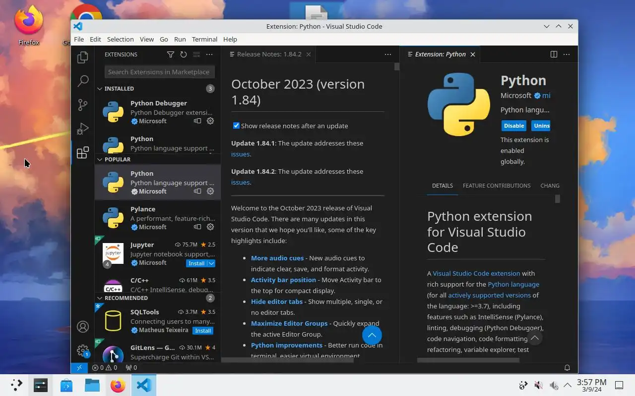This screenshot has height=396, width=635.
Task: Disable the Python extension
Action: click(x=514, y=126)
